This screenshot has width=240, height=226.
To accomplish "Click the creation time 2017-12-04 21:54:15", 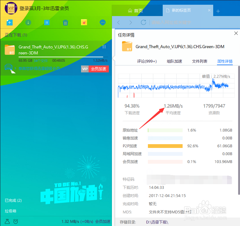I will [x=167, y=196].
